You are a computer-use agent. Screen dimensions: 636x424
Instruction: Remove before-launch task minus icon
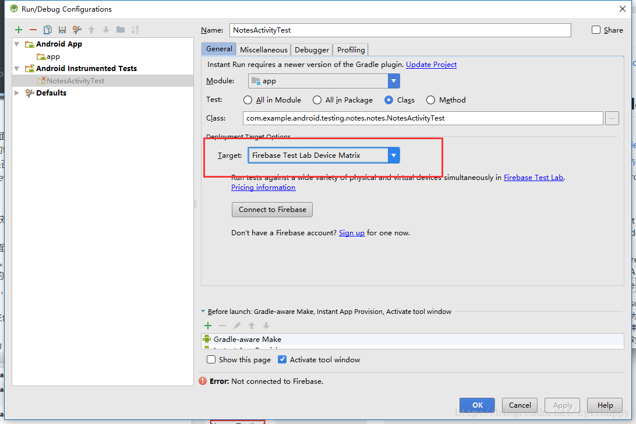(222, 326)
